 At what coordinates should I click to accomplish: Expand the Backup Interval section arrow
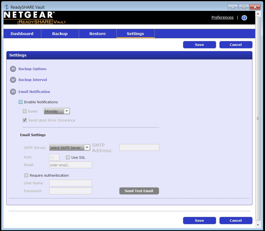13,80
